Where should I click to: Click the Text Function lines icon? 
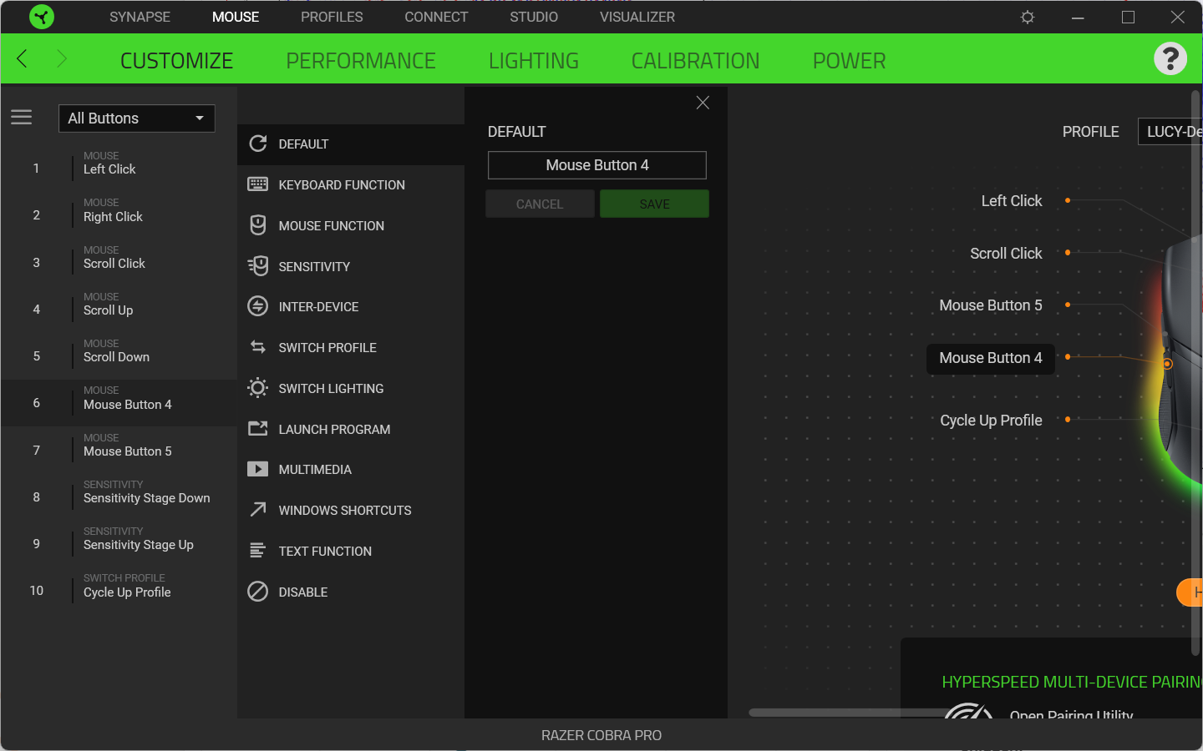(258, 551)
